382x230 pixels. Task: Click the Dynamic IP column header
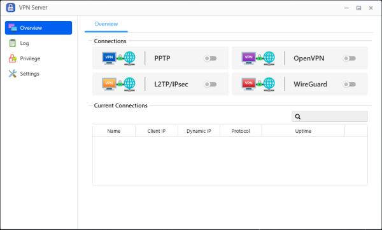click(199, 131)
